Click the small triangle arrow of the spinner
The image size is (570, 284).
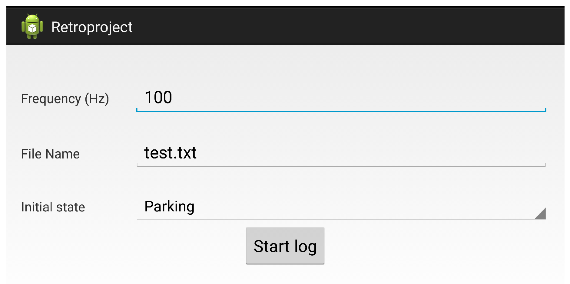[x=541, y=214]
